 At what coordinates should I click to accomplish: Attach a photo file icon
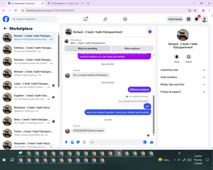click(x=72, y=142)
